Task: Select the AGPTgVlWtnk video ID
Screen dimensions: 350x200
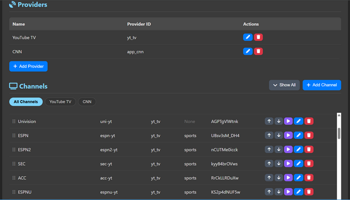Action: coord(225,122)
